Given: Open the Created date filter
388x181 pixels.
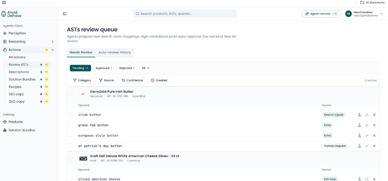Looking at the screenshot, I should pos(159,80).
